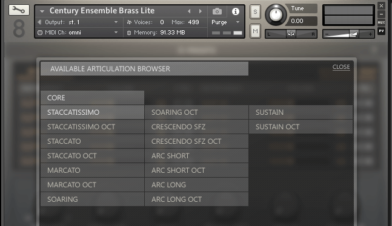Load next instrument with right arrow
The width and height of the screenshot is (392, 226).
201,11
